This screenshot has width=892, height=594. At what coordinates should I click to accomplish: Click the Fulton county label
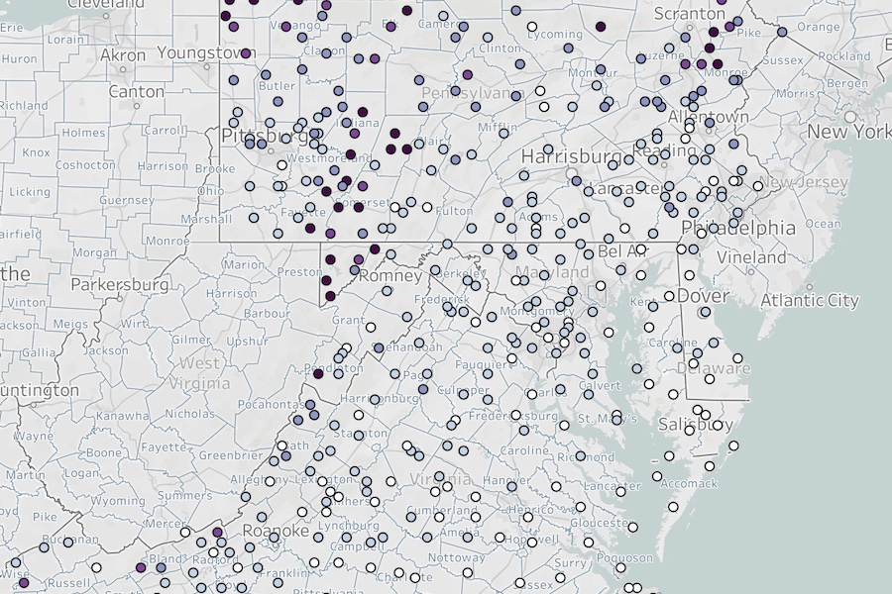tap(454, 211)
